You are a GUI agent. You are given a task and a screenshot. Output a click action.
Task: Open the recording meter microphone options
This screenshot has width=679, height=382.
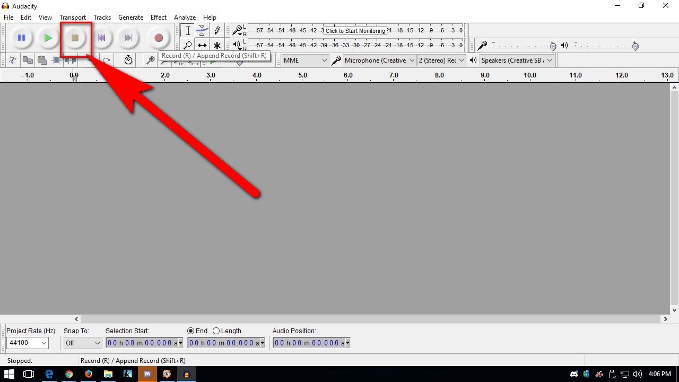[x=237, y=31]
